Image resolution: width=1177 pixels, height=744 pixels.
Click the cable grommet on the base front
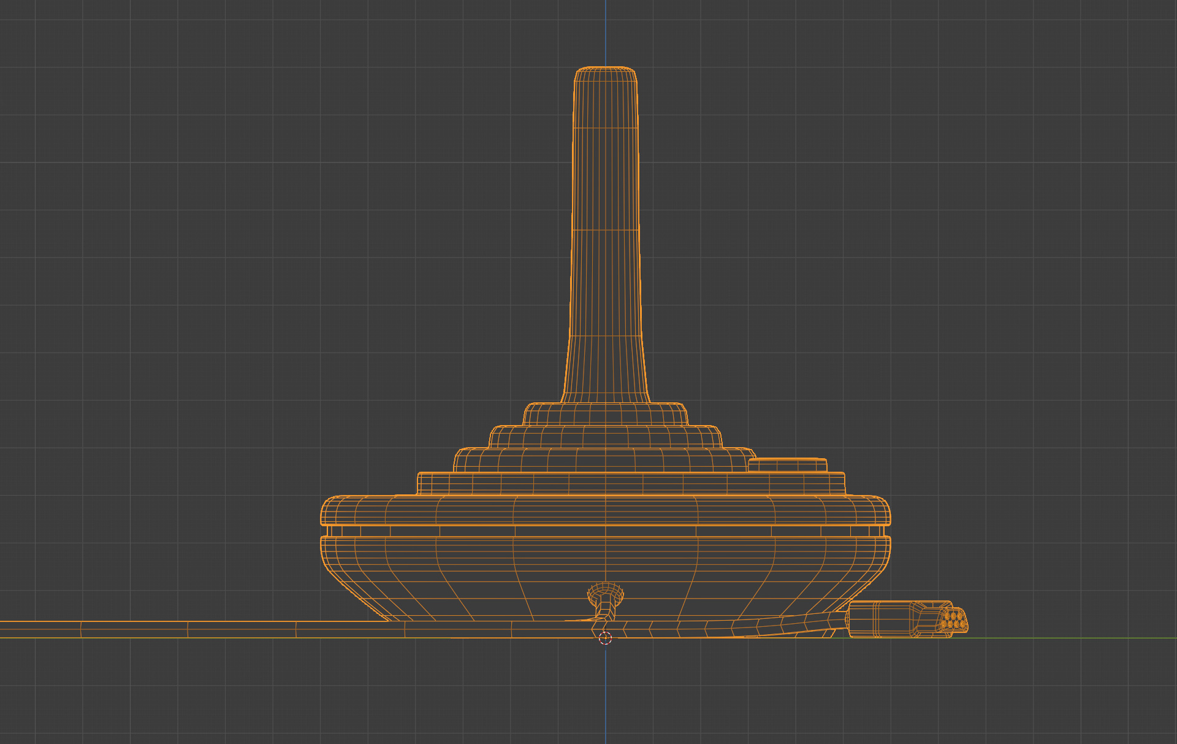[x=606, y=594]
